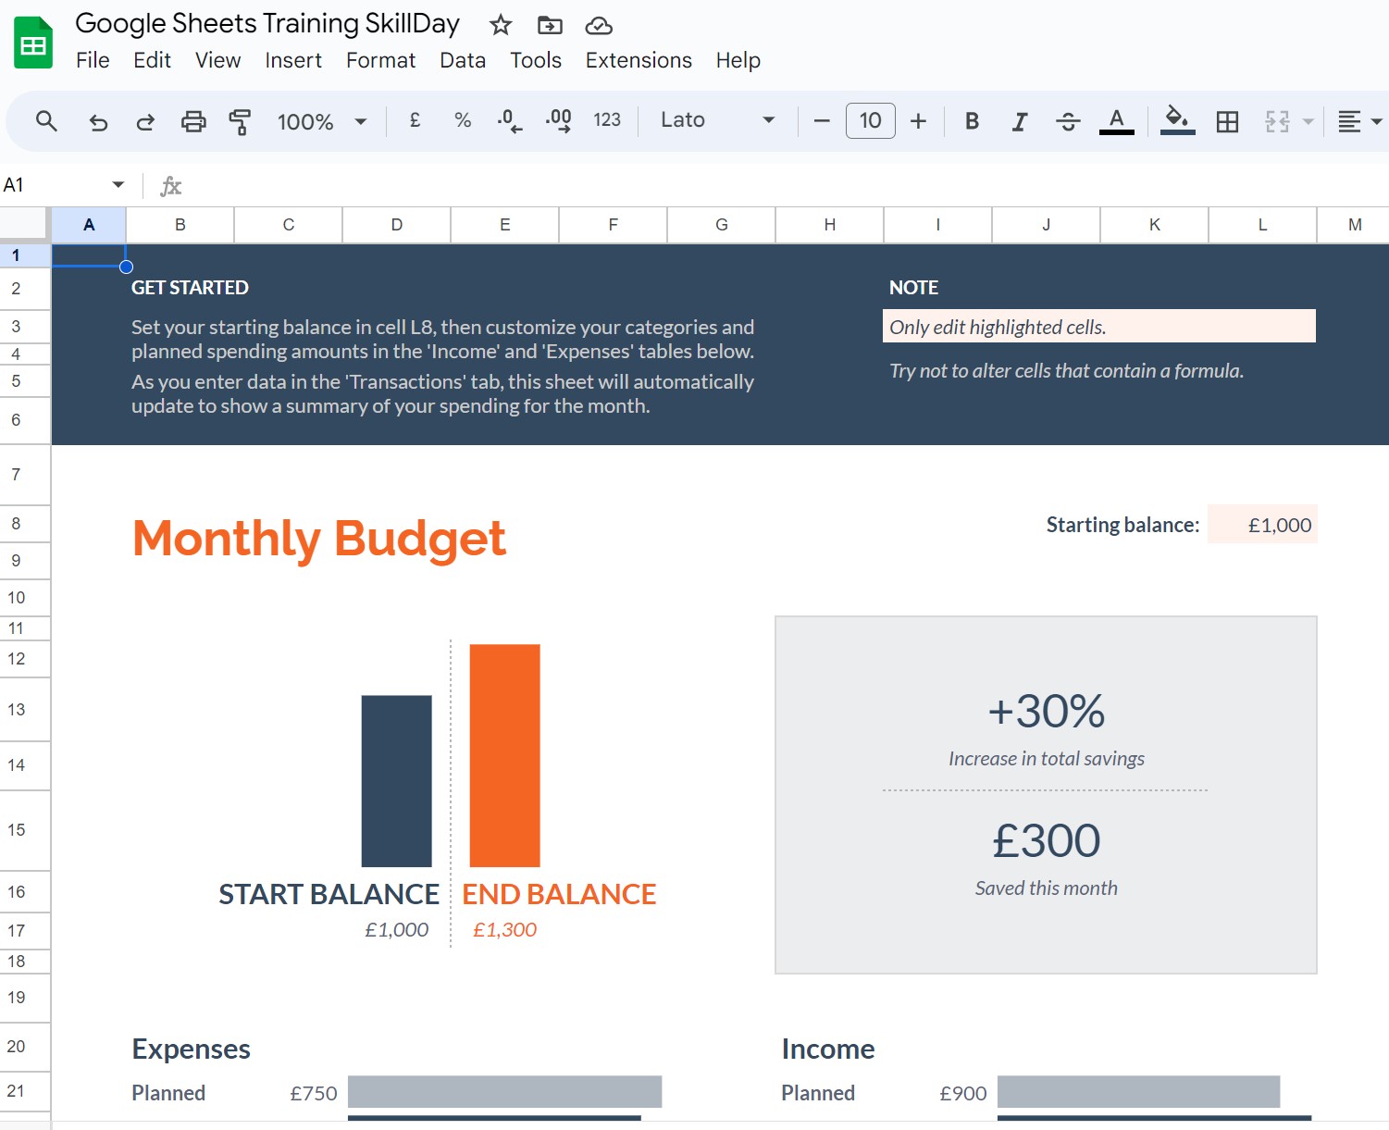This screenshot has height=1130, width=1389.
Task: Click the search icon in the toolbar
Action: point(46,120)
